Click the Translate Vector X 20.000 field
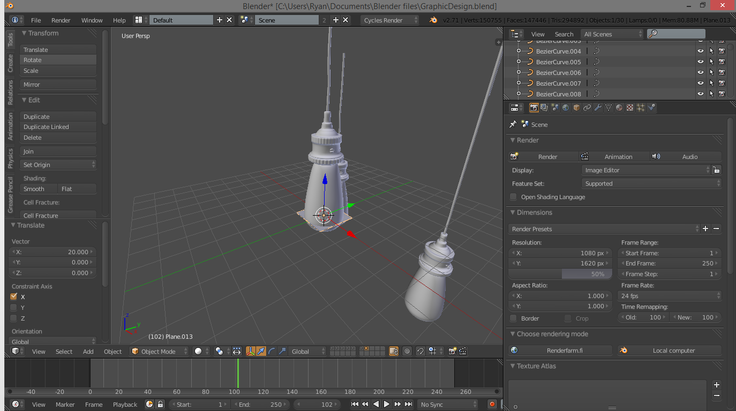The image size is (736, 411). coord(52,252)
